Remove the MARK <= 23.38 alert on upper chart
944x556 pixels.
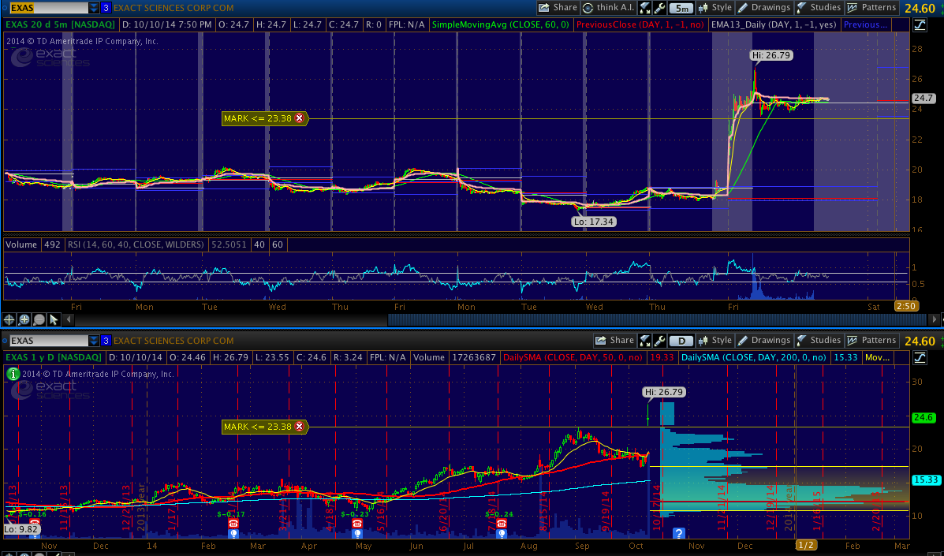pyautogui.click(x=299, y=118)
